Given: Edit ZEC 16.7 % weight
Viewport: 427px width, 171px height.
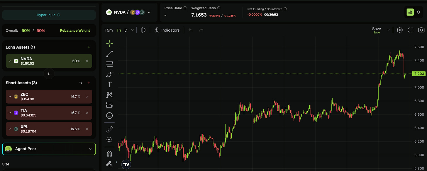Looking at the screenshot, I should (75, 97).
